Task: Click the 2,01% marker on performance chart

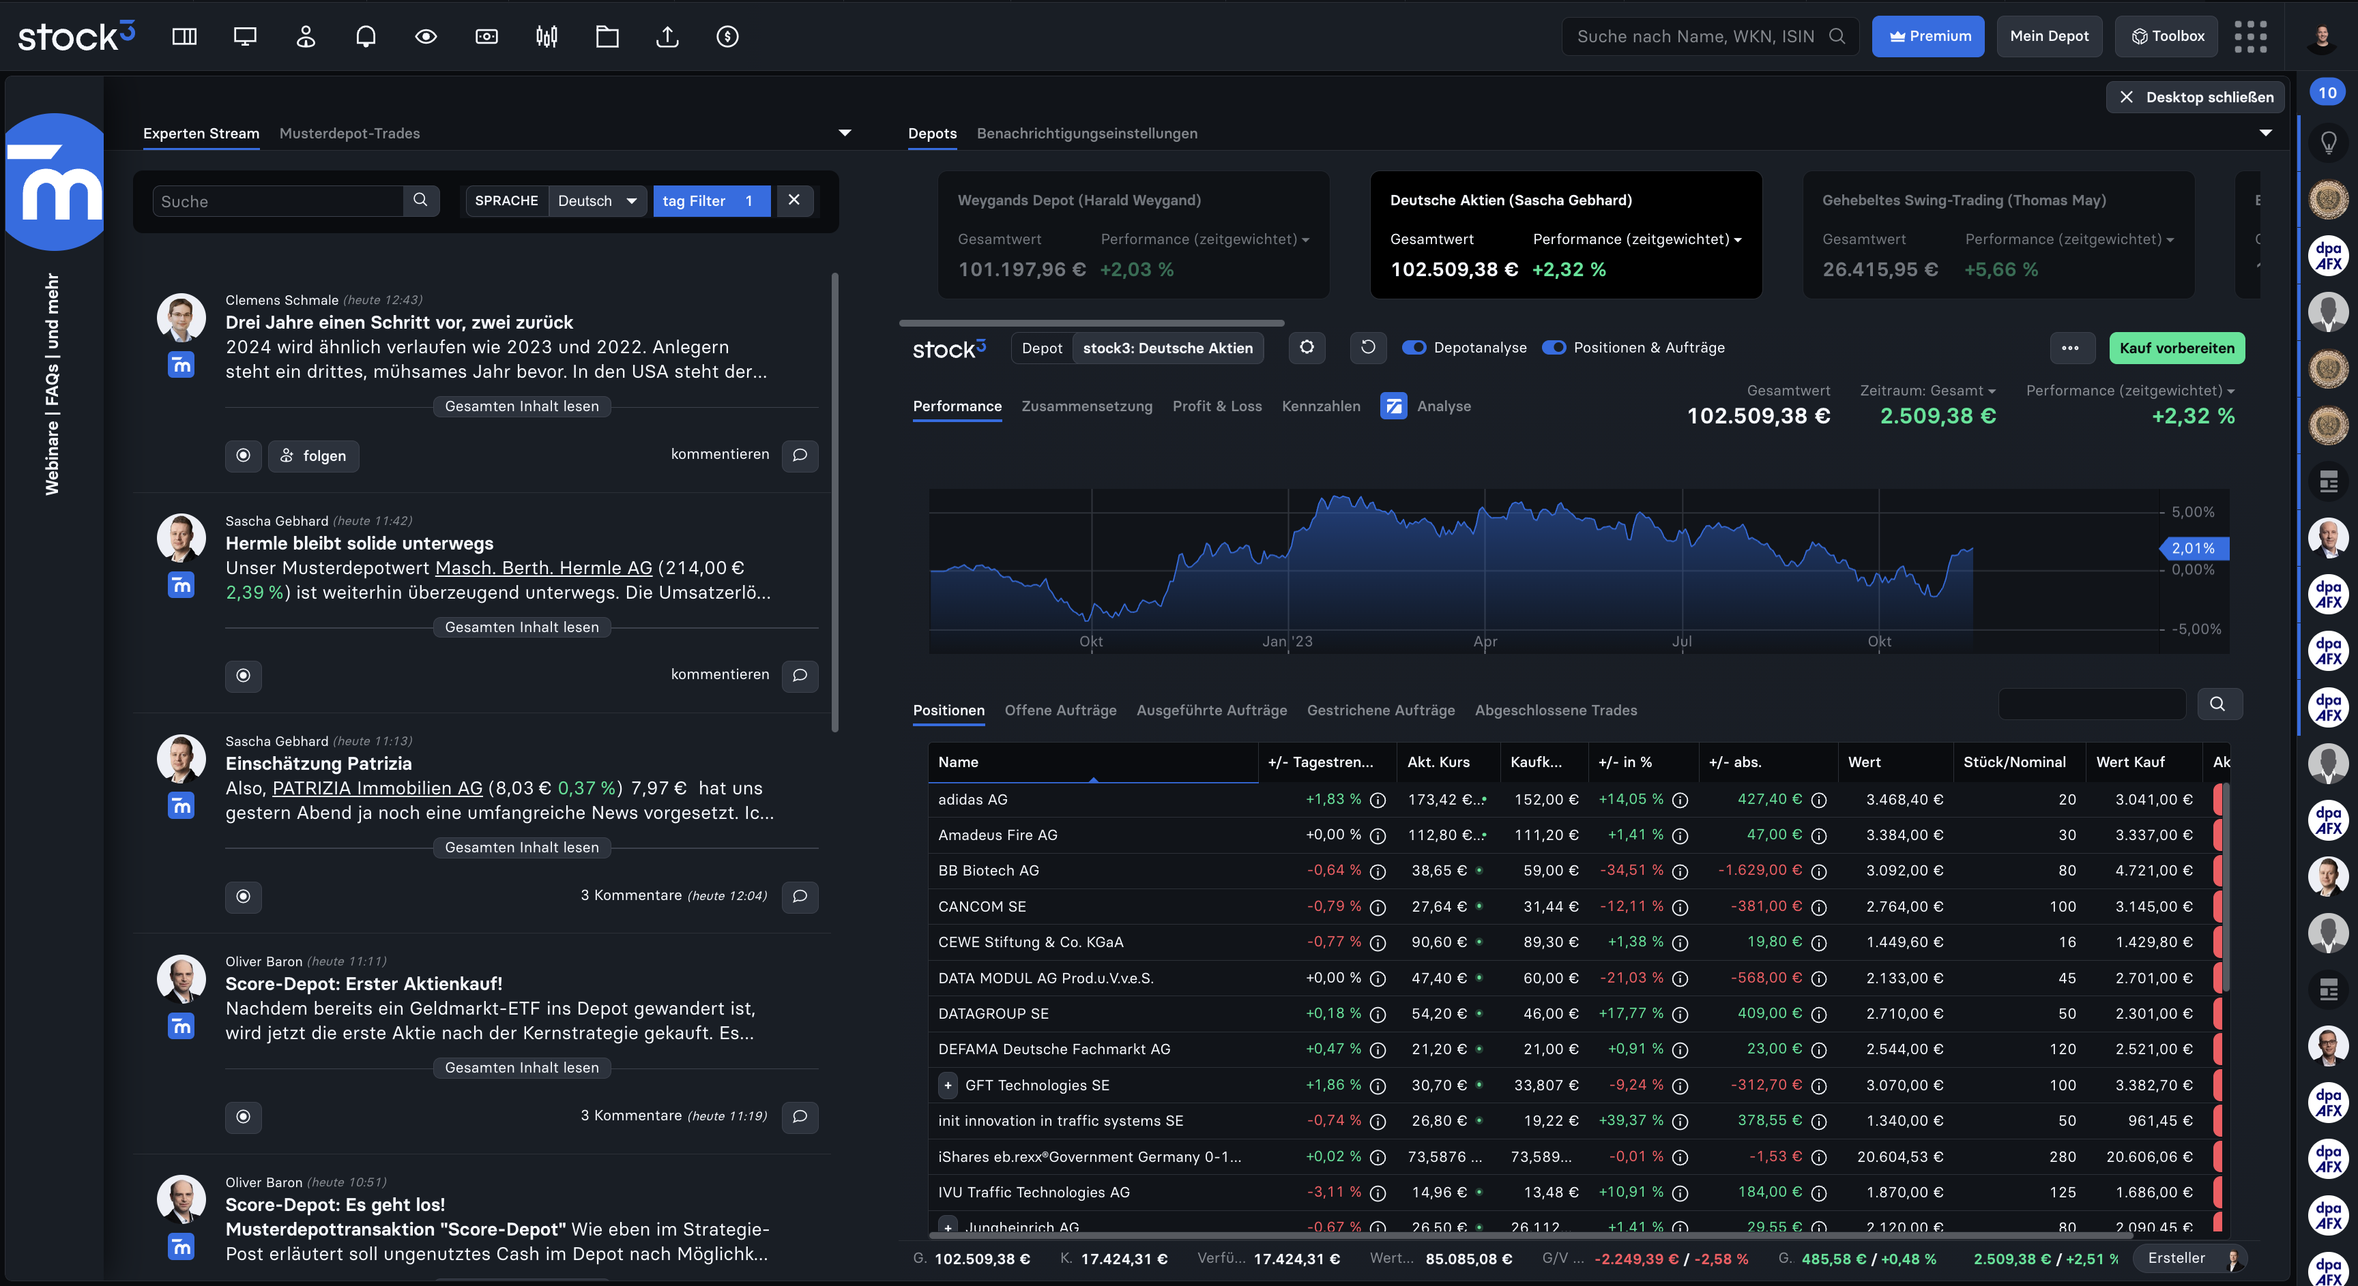Action: [2194, 548]
